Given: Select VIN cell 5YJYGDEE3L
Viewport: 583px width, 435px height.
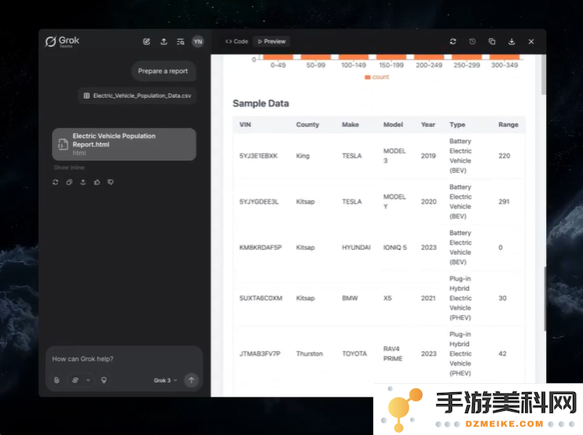Looking at the screenshot, I should point(258,201).
